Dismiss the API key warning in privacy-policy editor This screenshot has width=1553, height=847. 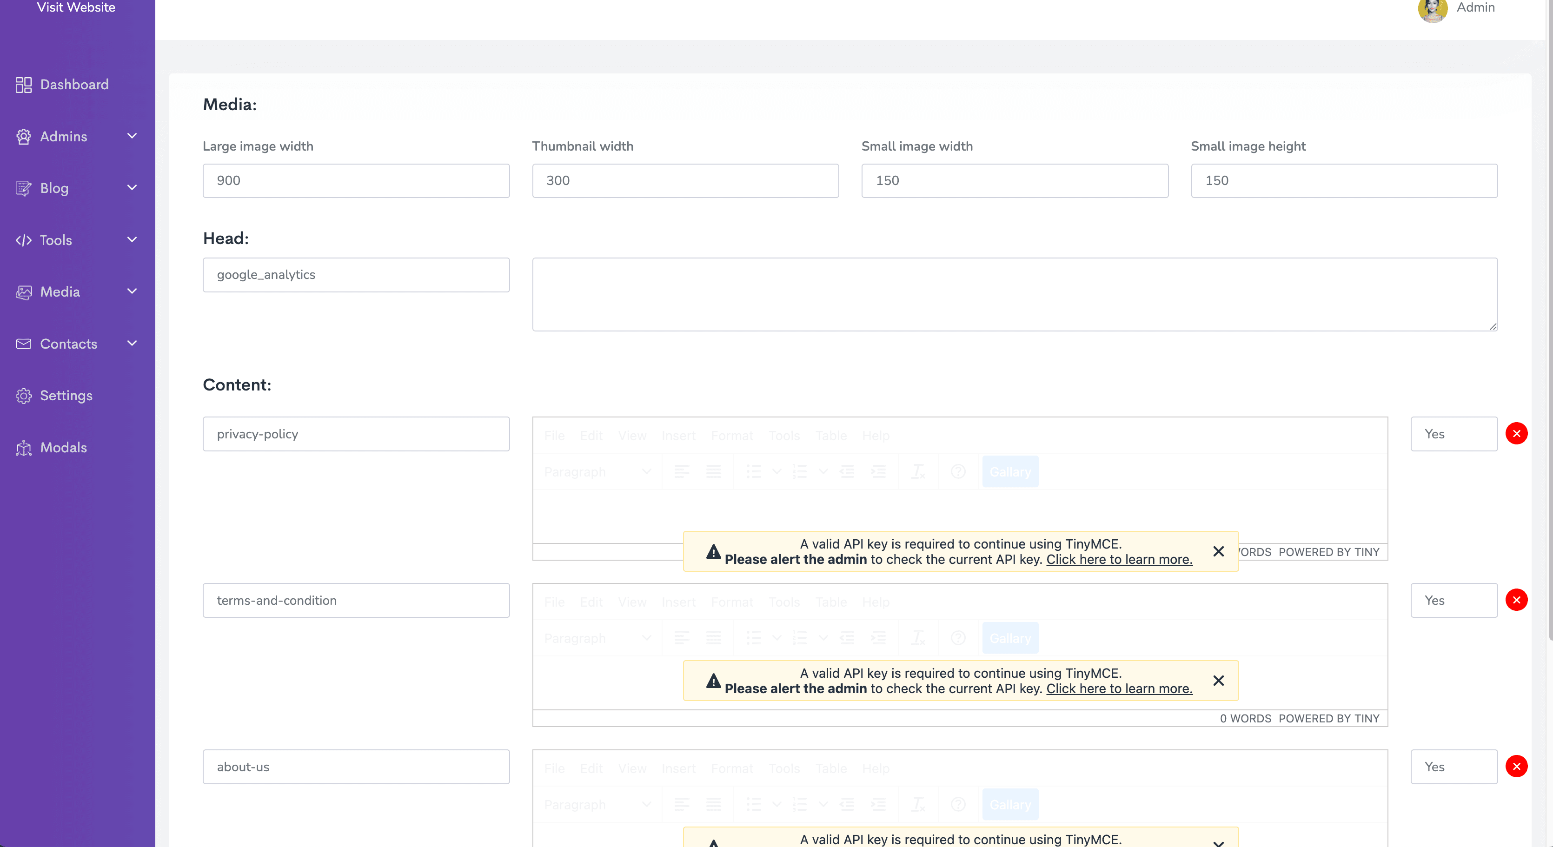pos(1218,552)
